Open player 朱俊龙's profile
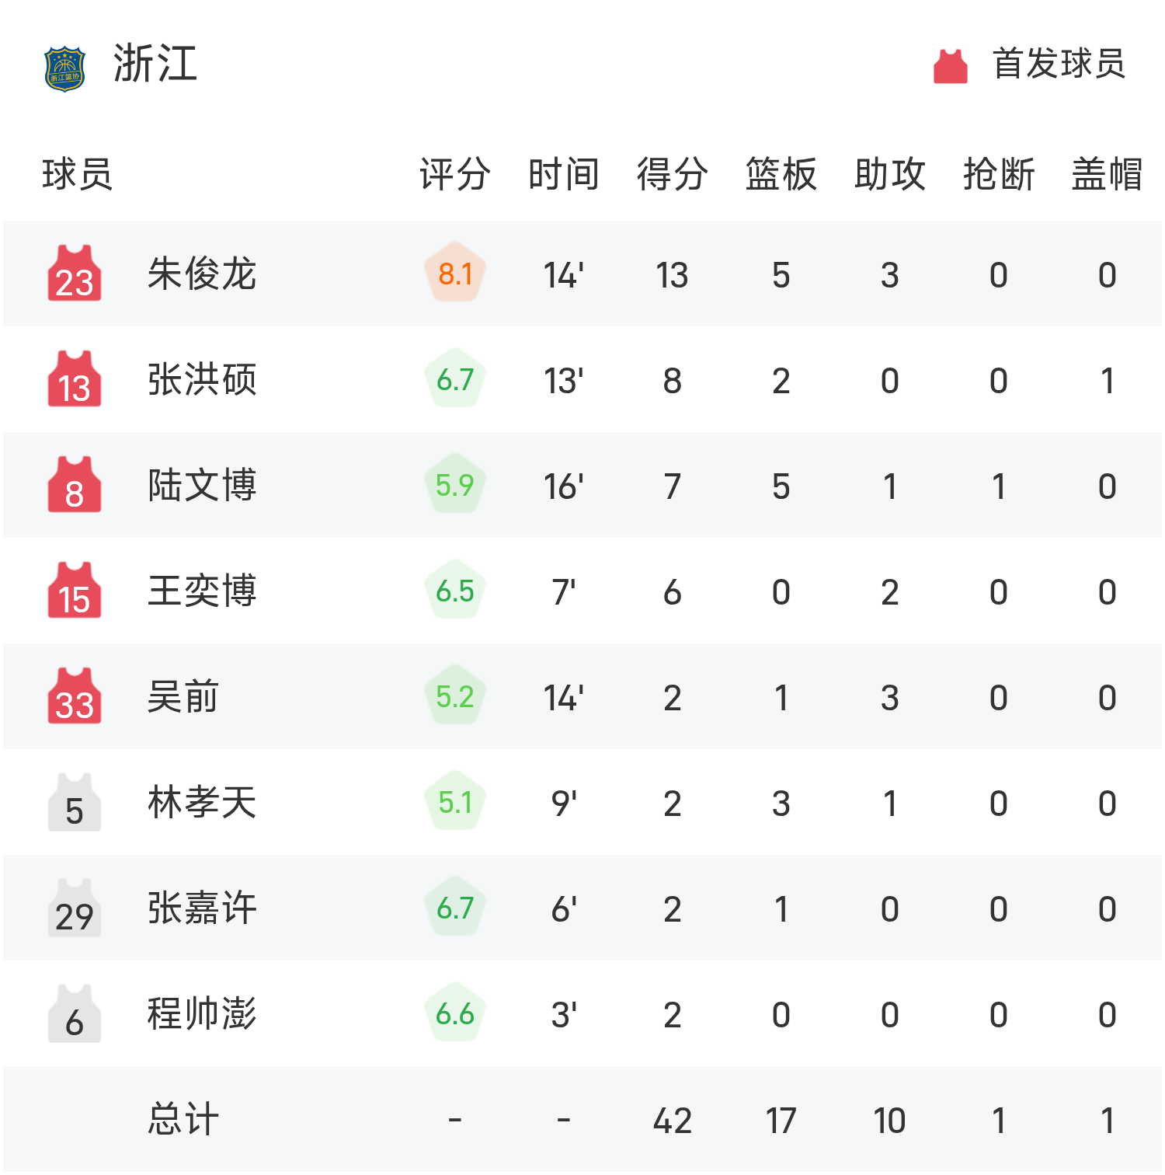Viewport: 1165px width, 1175px height. click(x=202, y=274)
